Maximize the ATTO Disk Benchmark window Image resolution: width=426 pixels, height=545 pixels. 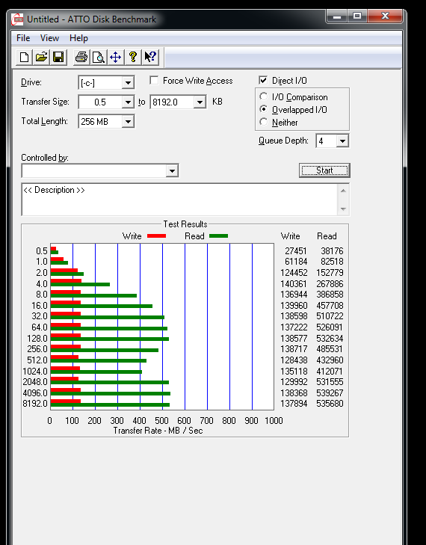(x=357, y=16)
